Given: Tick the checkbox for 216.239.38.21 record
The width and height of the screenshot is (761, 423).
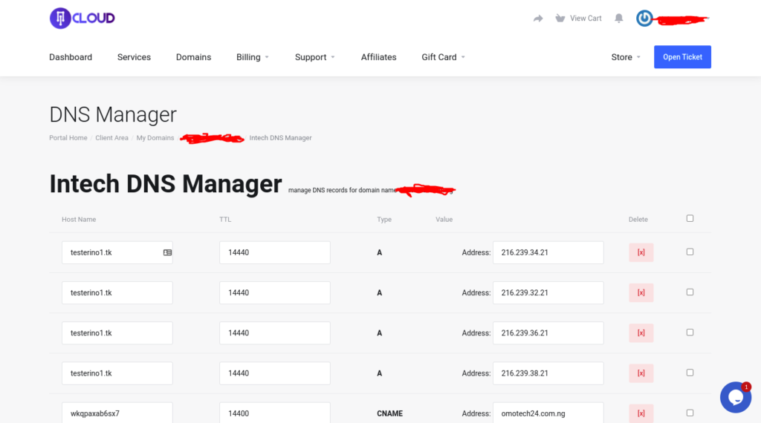Looking at the screenshot, I should point(690,373).
